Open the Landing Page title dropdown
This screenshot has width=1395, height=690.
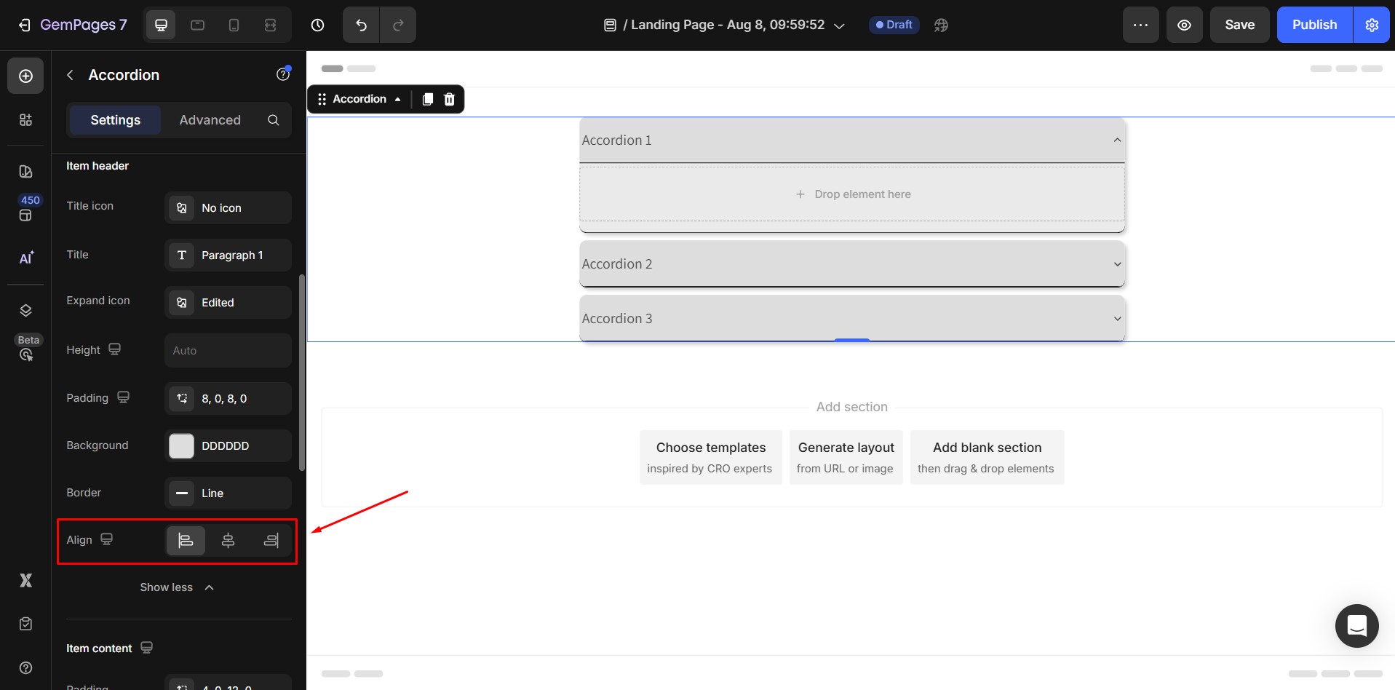click(x=838, y=25)
